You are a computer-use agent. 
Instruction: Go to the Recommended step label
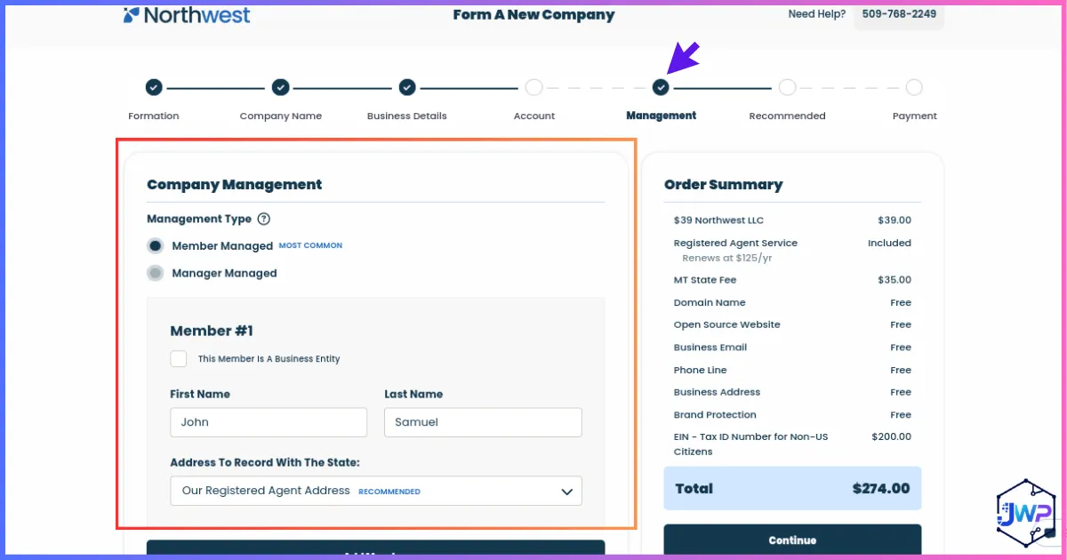[x=787, y=116]
